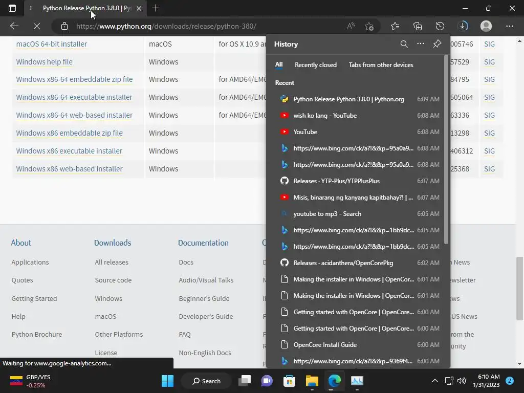
Task: Select the All history tab
Action: coord(279,65)
